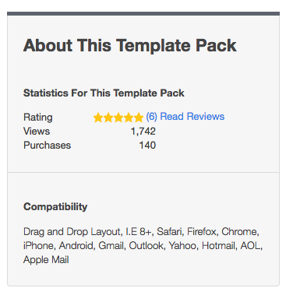Screen dimensions: 293x295
Task: Click the Compatibility heading
Action: 55,207
